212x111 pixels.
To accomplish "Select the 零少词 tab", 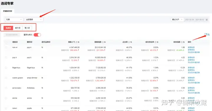I will [27, 28].
